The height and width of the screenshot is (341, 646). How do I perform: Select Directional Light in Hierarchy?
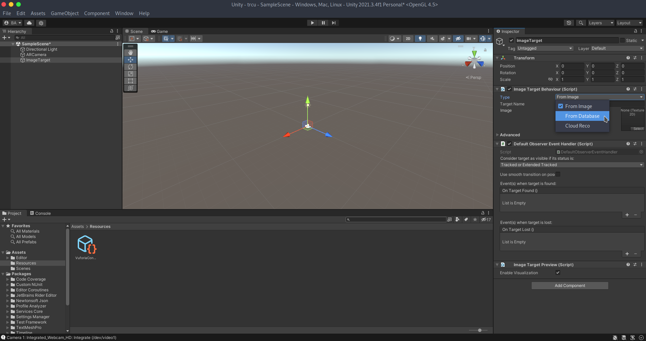(x=42, y=49)
